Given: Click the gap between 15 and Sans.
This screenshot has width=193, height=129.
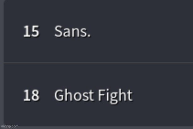Looking at the screenshot, I should (x=47, y=31).
